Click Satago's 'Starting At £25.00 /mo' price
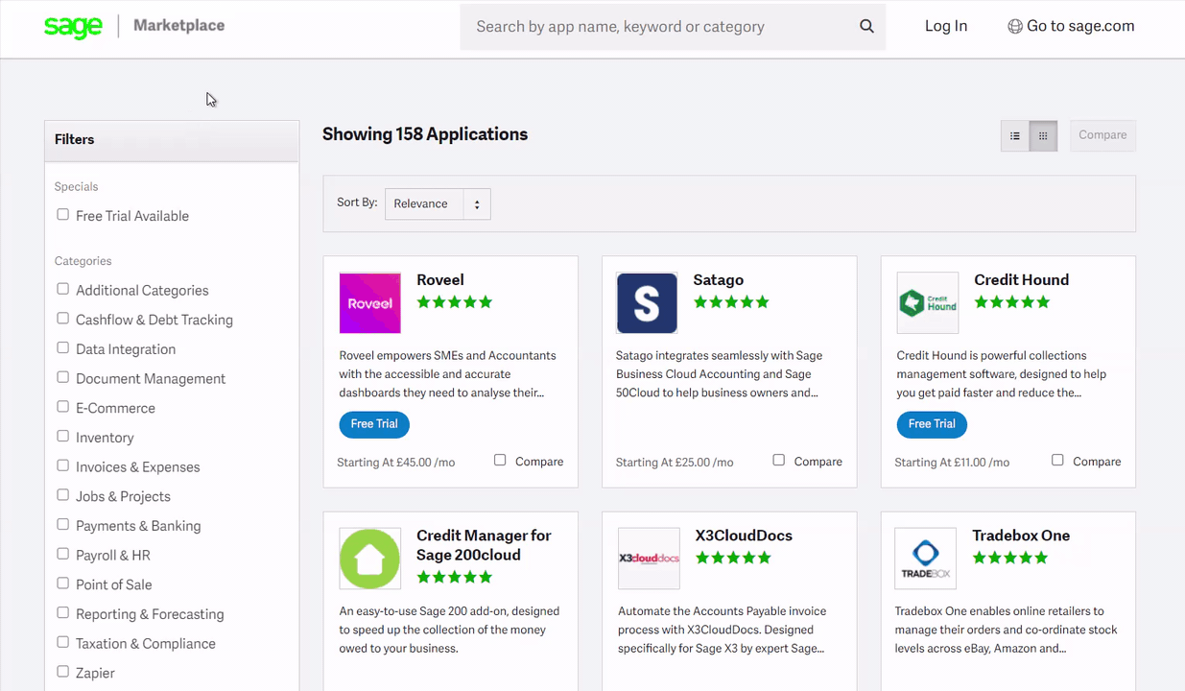The image size is (1185, 691). point(675,463)
